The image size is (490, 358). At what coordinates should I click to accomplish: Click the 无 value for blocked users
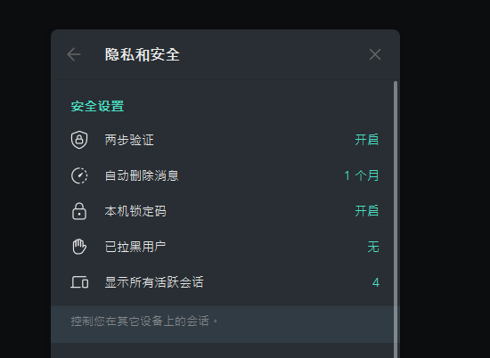[373, 247]
